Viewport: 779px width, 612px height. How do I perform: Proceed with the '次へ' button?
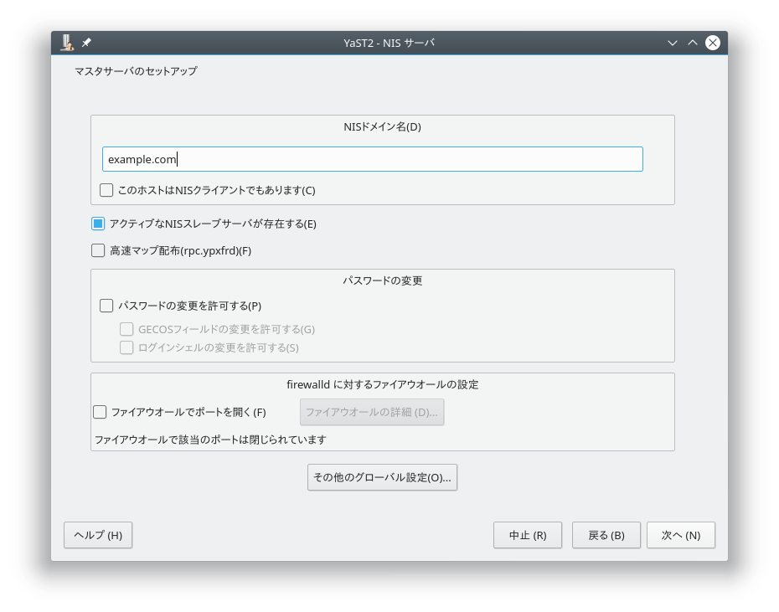pyautogui.click(x=680, y=535)
